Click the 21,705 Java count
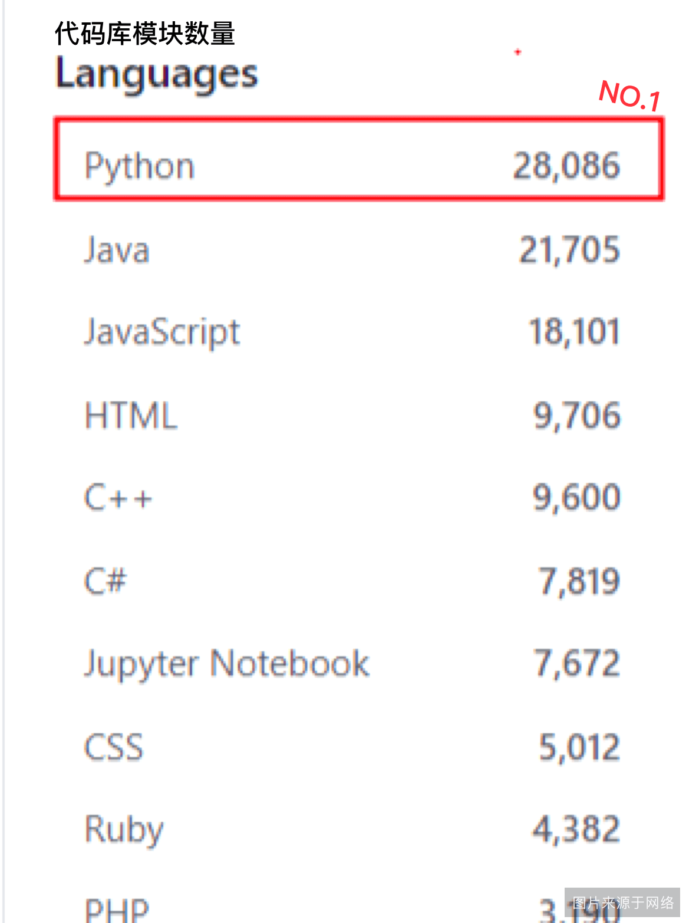This screenshot has width=699, height=923. 569,249
